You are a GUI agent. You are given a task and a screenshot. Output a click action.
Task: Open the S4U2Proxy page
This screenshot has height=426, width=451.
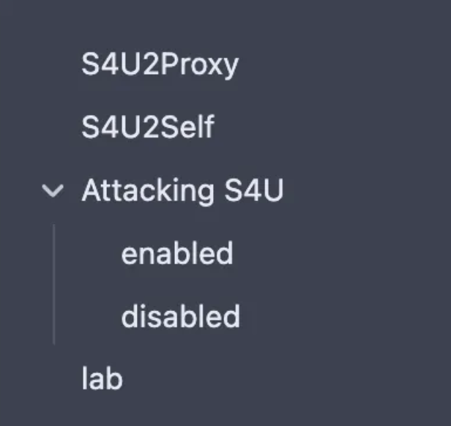[x=160, y=65]
